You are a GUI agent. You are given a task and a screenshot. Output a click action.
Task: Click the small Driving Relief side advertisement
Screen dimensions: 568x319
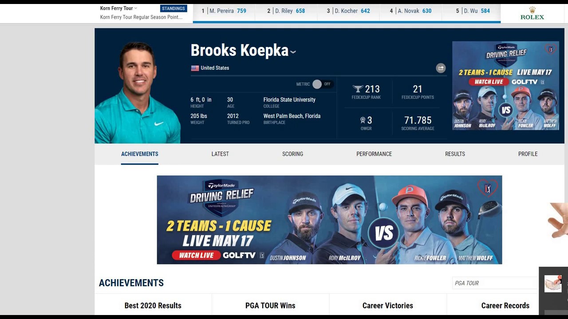click(505, 86)
